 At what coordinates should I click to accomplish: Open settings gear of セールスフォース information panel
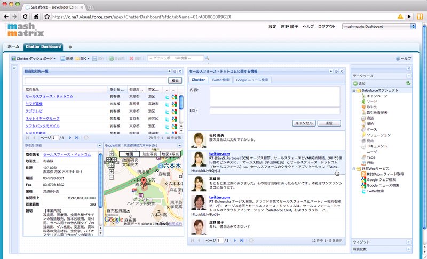tap(336, 72)
